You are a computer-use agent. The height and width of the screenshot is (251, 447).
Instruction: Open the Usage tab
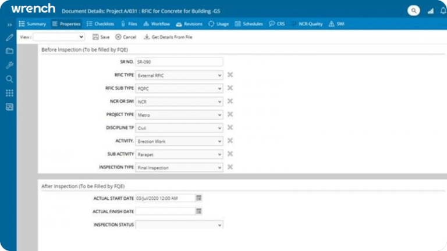click(x=219, y=24)
